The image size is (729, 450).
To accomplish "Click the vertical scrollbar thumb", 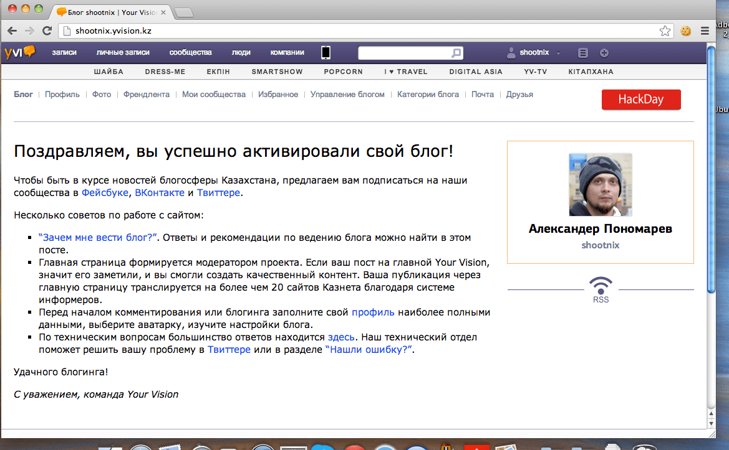I will click(x=711, y=169).
